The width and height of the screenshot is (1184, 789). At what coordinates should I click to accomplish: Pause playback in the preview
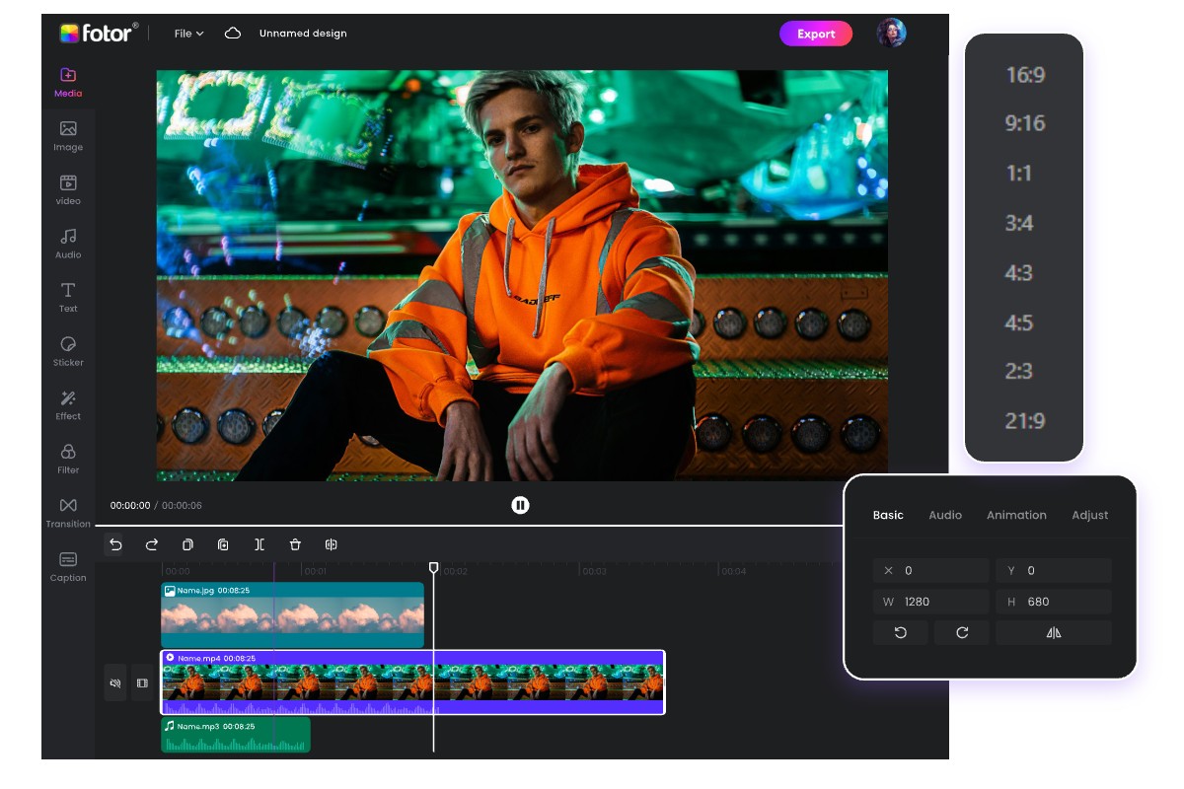[x=520, y=505]
